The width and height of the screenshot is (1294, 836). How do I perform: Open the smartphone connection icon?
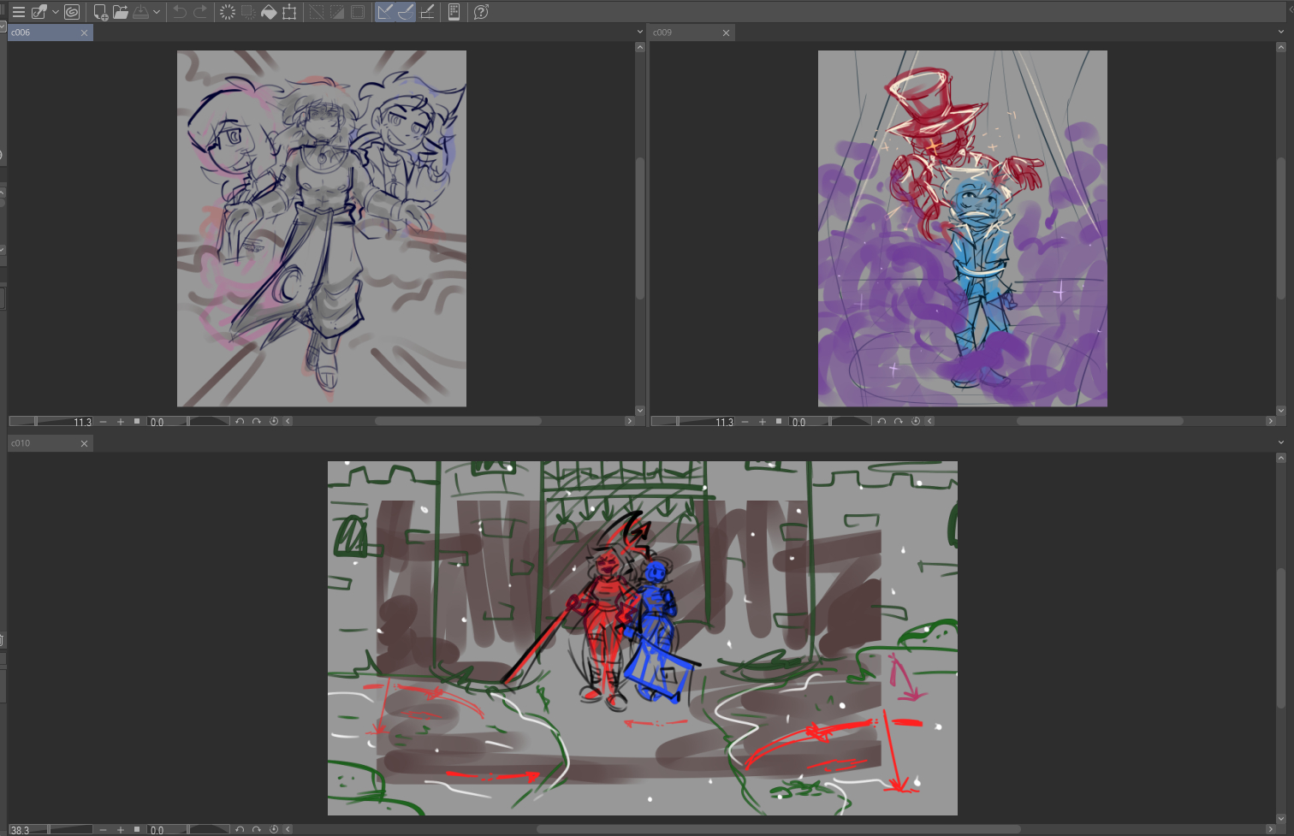coord(454,12)
